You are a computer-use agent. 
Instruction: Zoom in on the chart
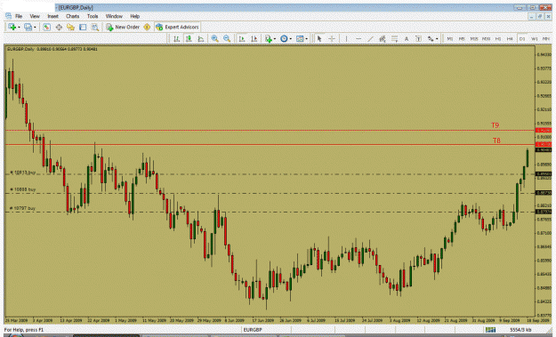tap(215, 38)
